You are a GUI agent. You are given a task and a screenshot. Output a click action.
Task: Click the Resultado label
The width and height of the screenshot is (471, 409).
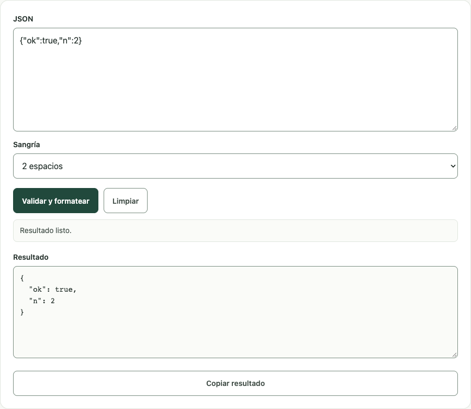31,257
